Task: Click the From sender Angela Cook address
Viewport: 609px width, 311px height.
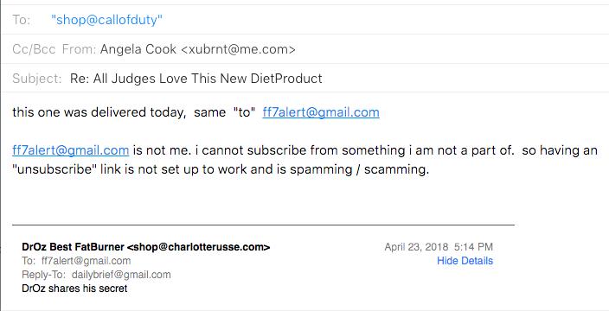Action: tap(198, 49)
